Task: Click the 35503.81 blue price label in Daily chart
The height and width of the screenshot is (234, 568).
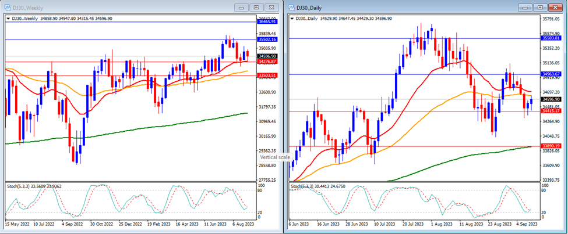Action: click(x=551, y=38)
